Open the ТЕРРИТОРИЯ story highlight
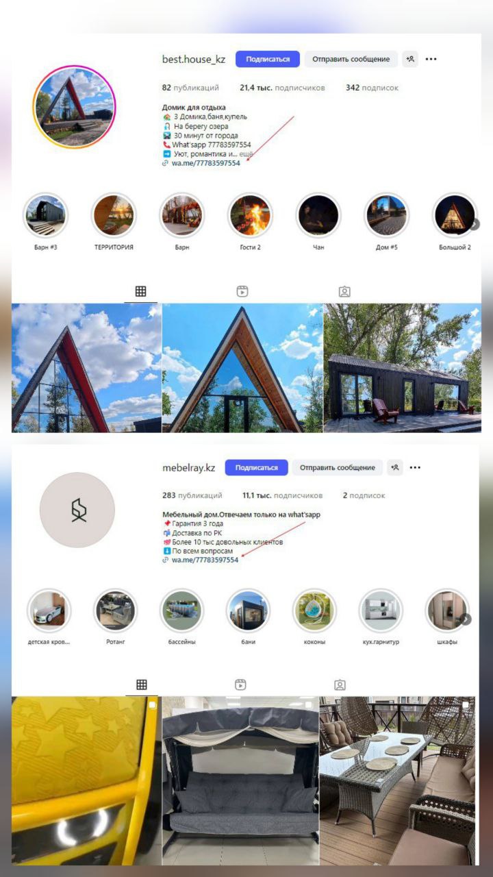 tap(114, 215)
